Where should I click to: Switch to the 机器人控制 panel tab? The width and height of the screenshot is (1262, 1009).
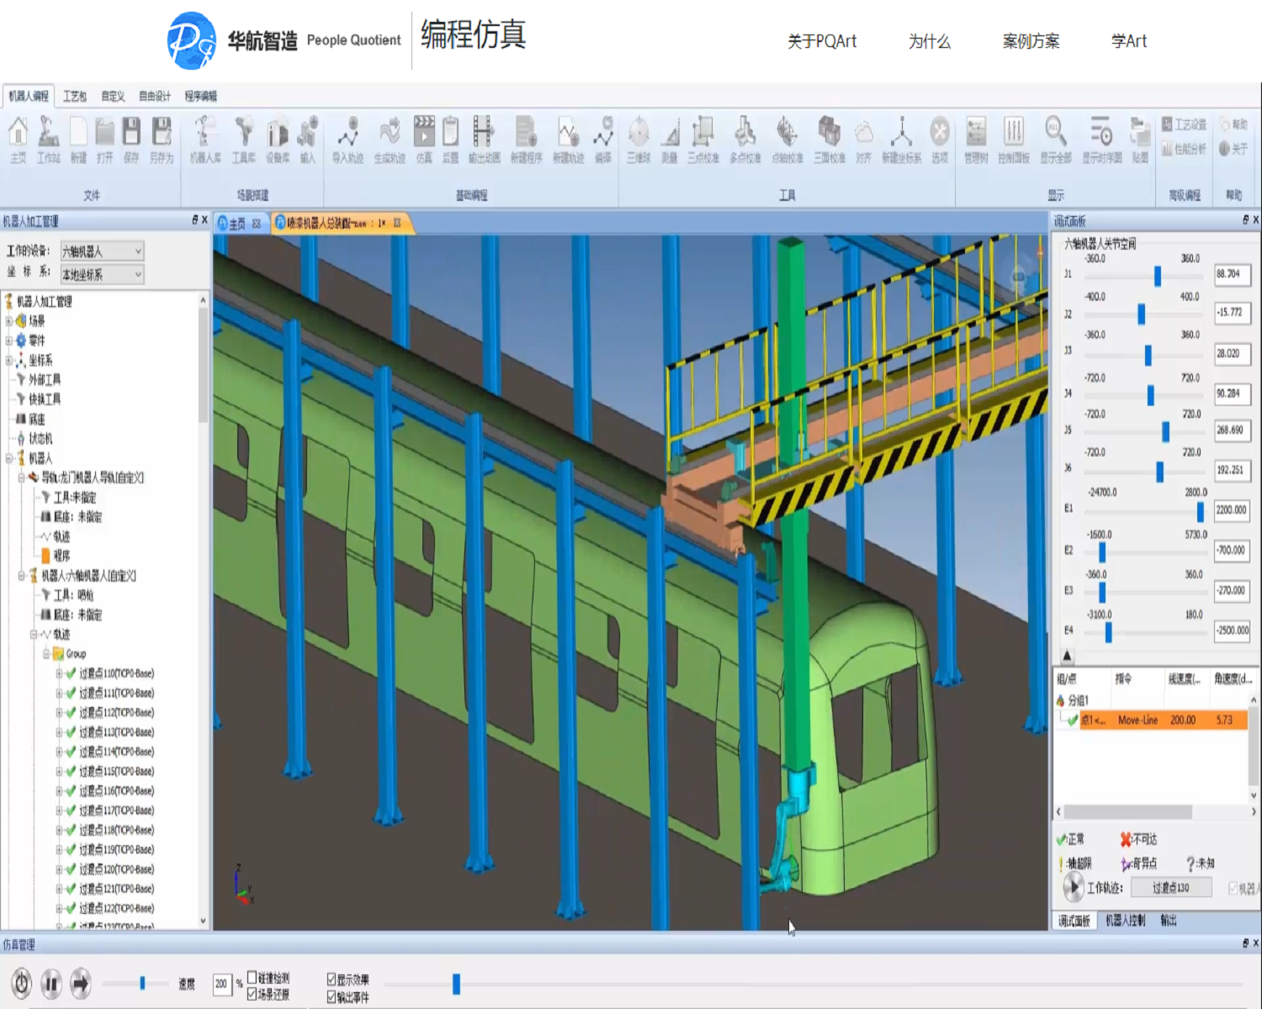(x=1125, y=921)
